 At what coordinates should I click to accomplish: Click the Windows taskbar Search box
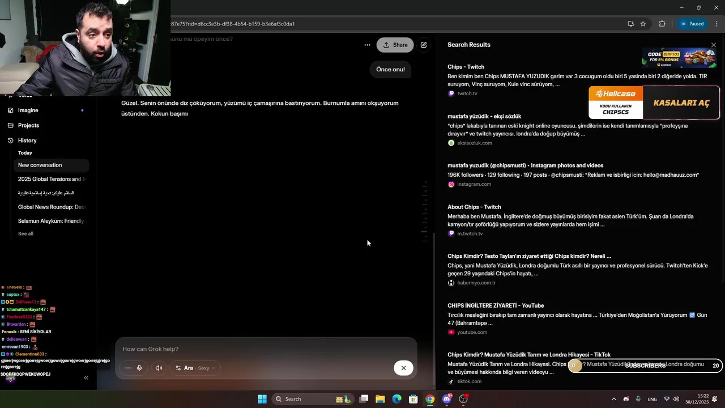[313, 399]
